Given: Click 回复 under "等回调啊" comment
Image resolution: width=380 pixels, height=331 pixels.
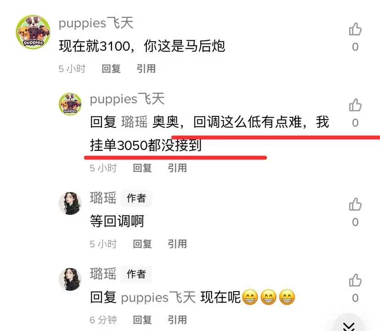Looking at the screenshot, I should pyautogui.click(x=142, y=244).
